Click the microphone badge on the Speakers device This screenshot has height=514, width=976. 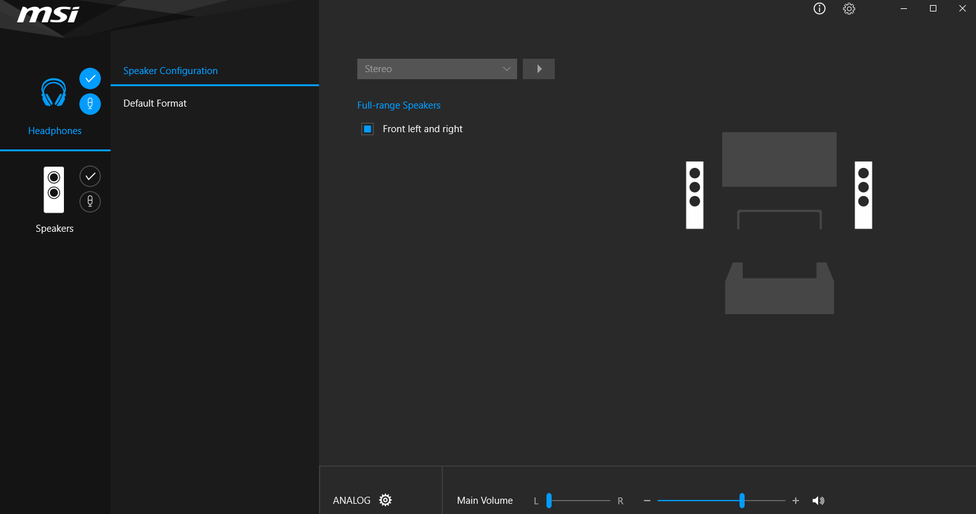click(89, 201)
